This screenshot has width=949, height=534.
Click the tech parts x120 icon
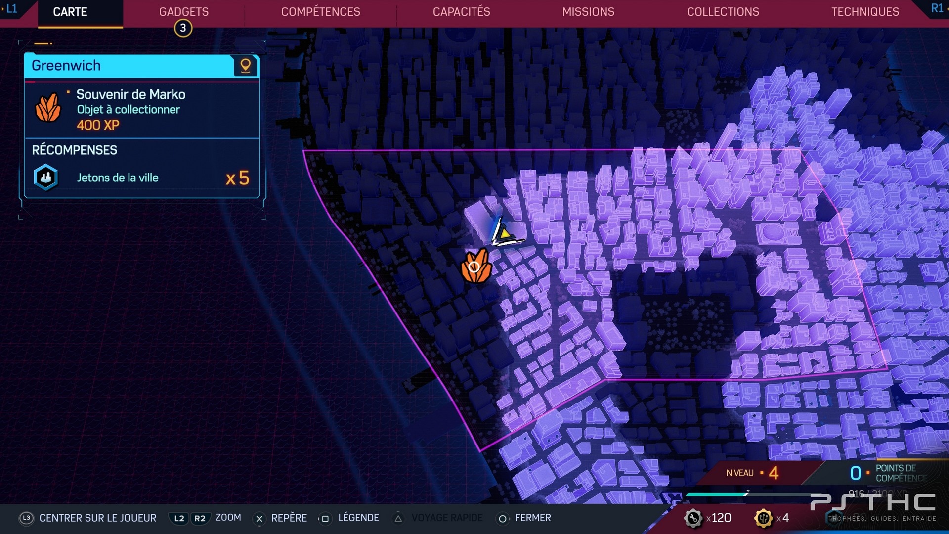[x=693, y=518]
